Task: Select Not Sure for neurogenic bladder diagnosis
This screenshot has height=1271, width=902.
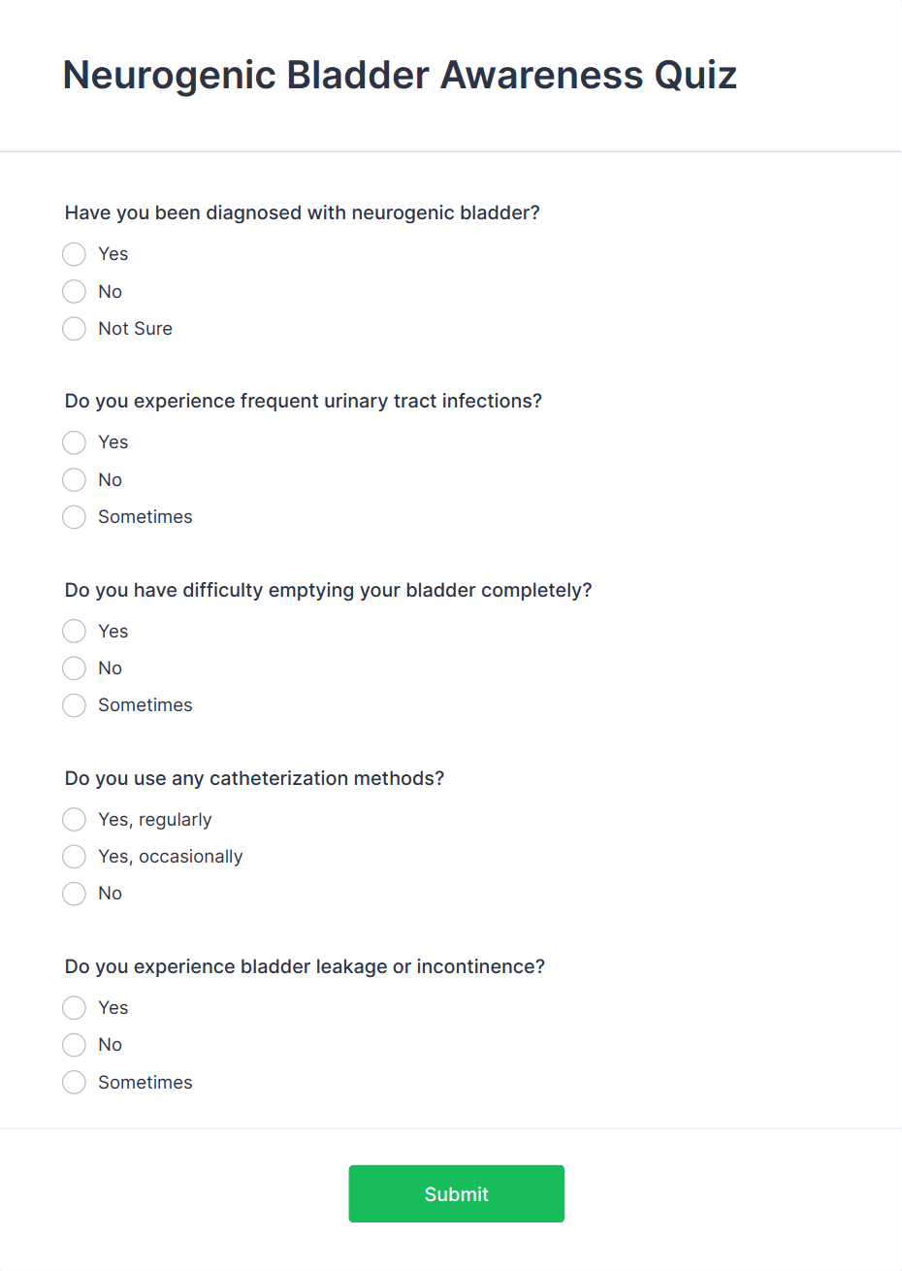Action: pyautogui.click(x=75, y=329)
